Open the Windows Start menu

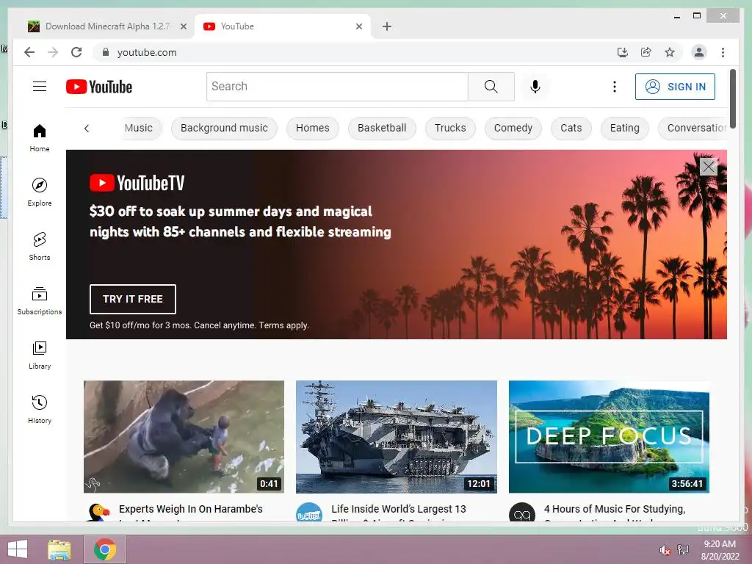[18, 549]
